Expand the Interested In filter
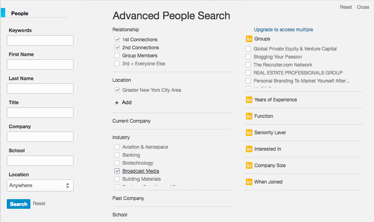The height and width of the screenshot is (222, 374). (x=268, y=149)
